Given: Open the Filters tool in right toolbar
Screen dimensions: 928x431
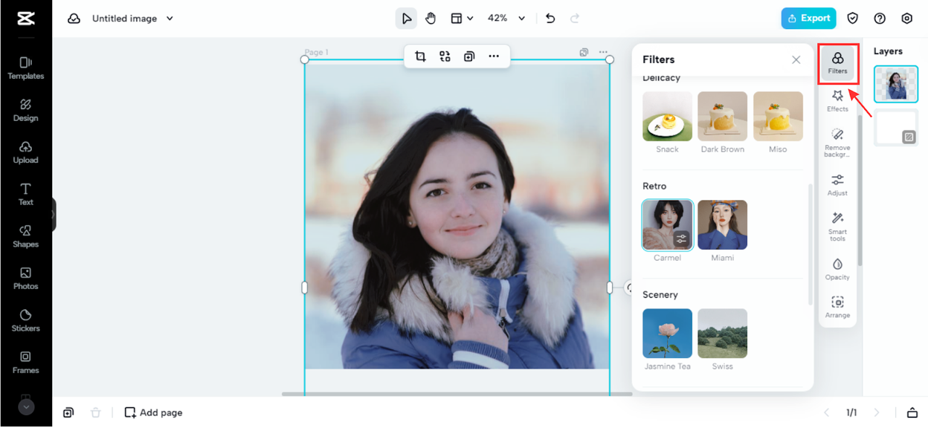Looking at the screenshot, I should pos(838,64).
